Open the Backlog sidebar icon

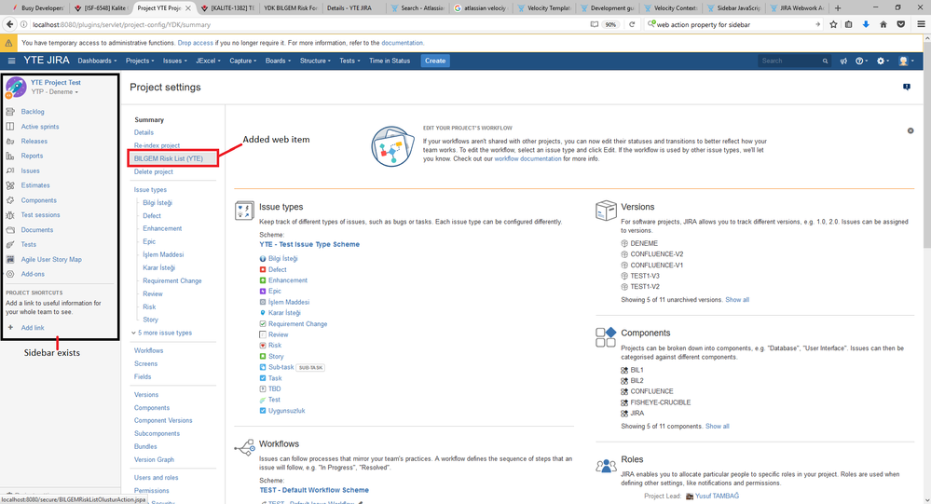(10, 112)
